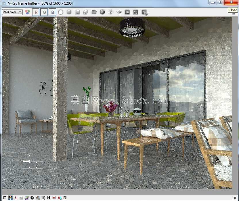Load image from folder icon

tap(94, 12)
